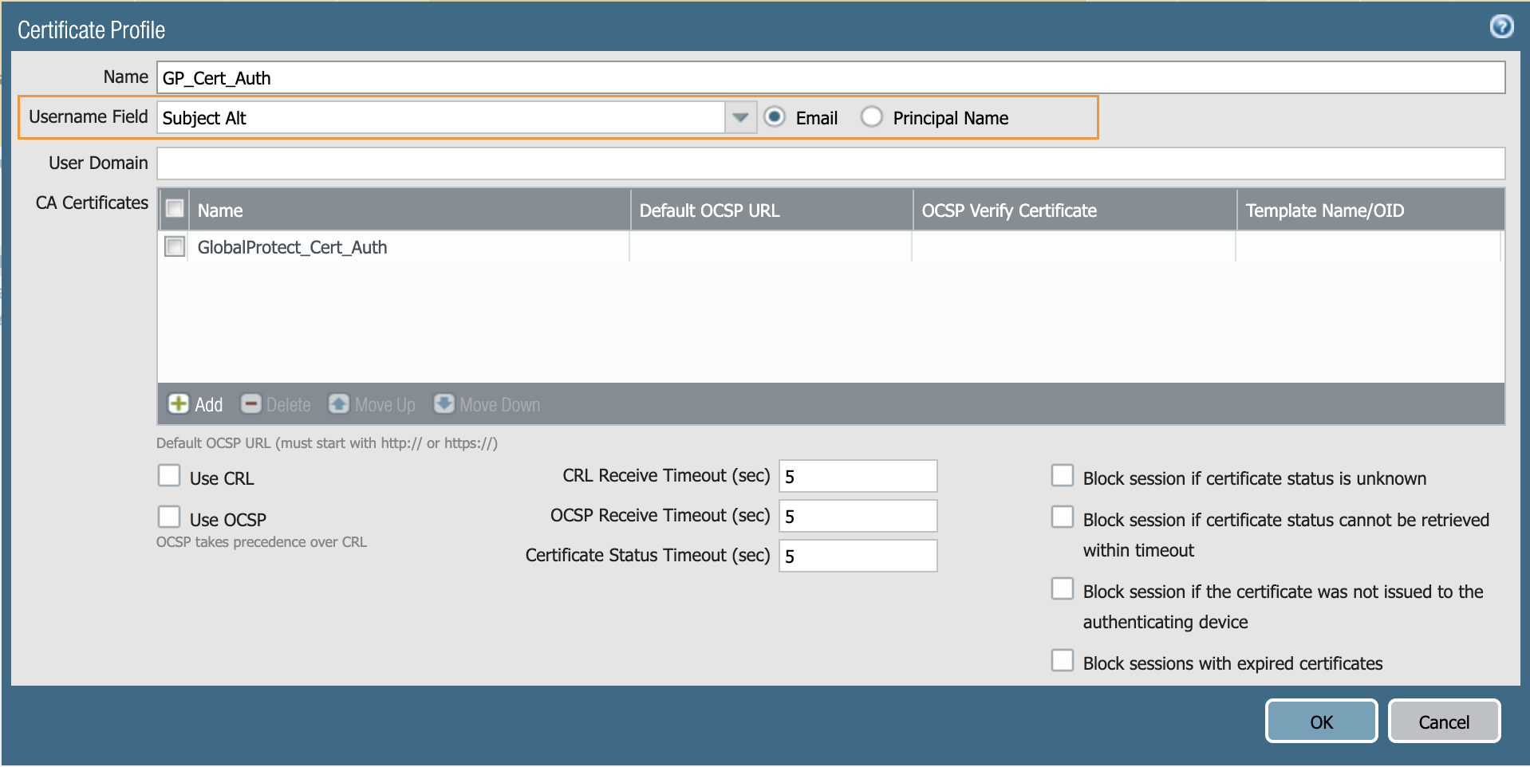
Task: Check Block sessions with expired certificates
Action: pyautogui.click(x=1062, y=660)
